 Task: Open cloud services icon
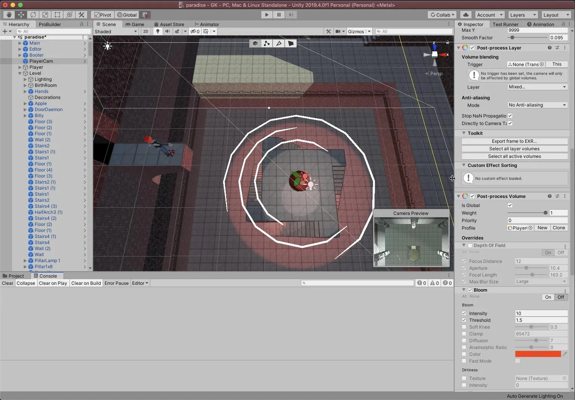coord(466,15)
